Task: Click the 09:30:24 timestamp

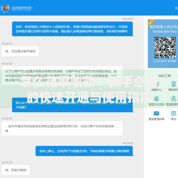Action: coord(7,162)
